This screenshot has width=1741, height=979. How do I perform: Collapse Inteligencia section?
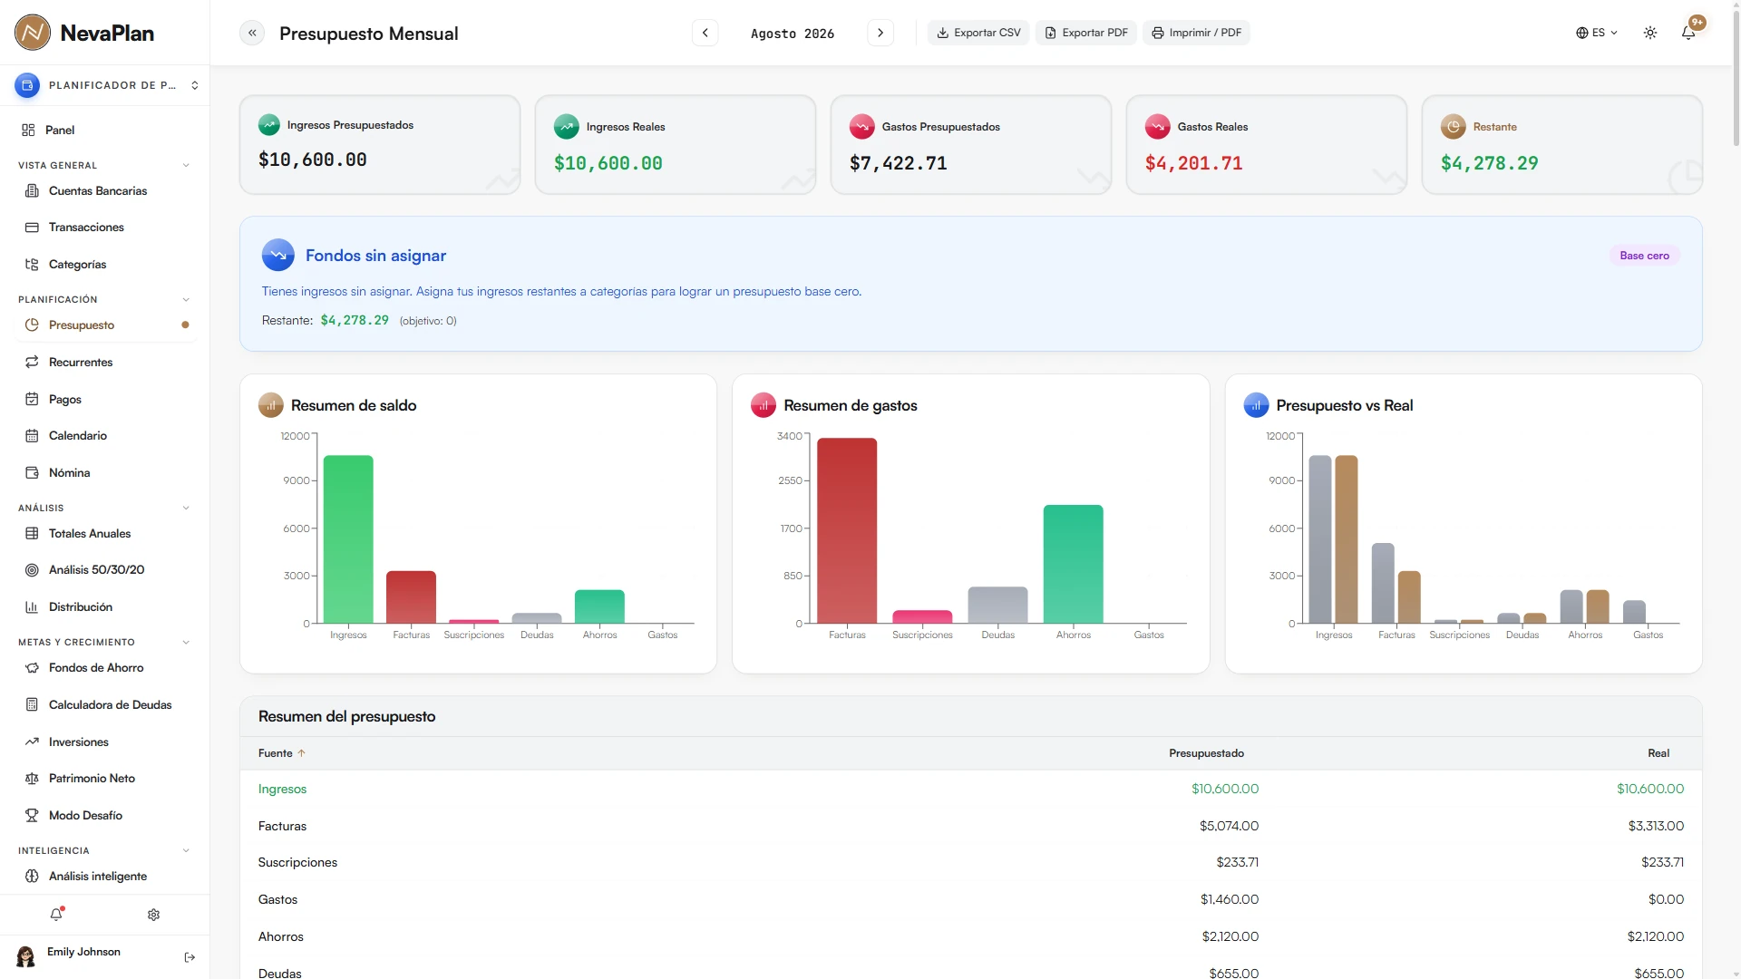[186, 850]
